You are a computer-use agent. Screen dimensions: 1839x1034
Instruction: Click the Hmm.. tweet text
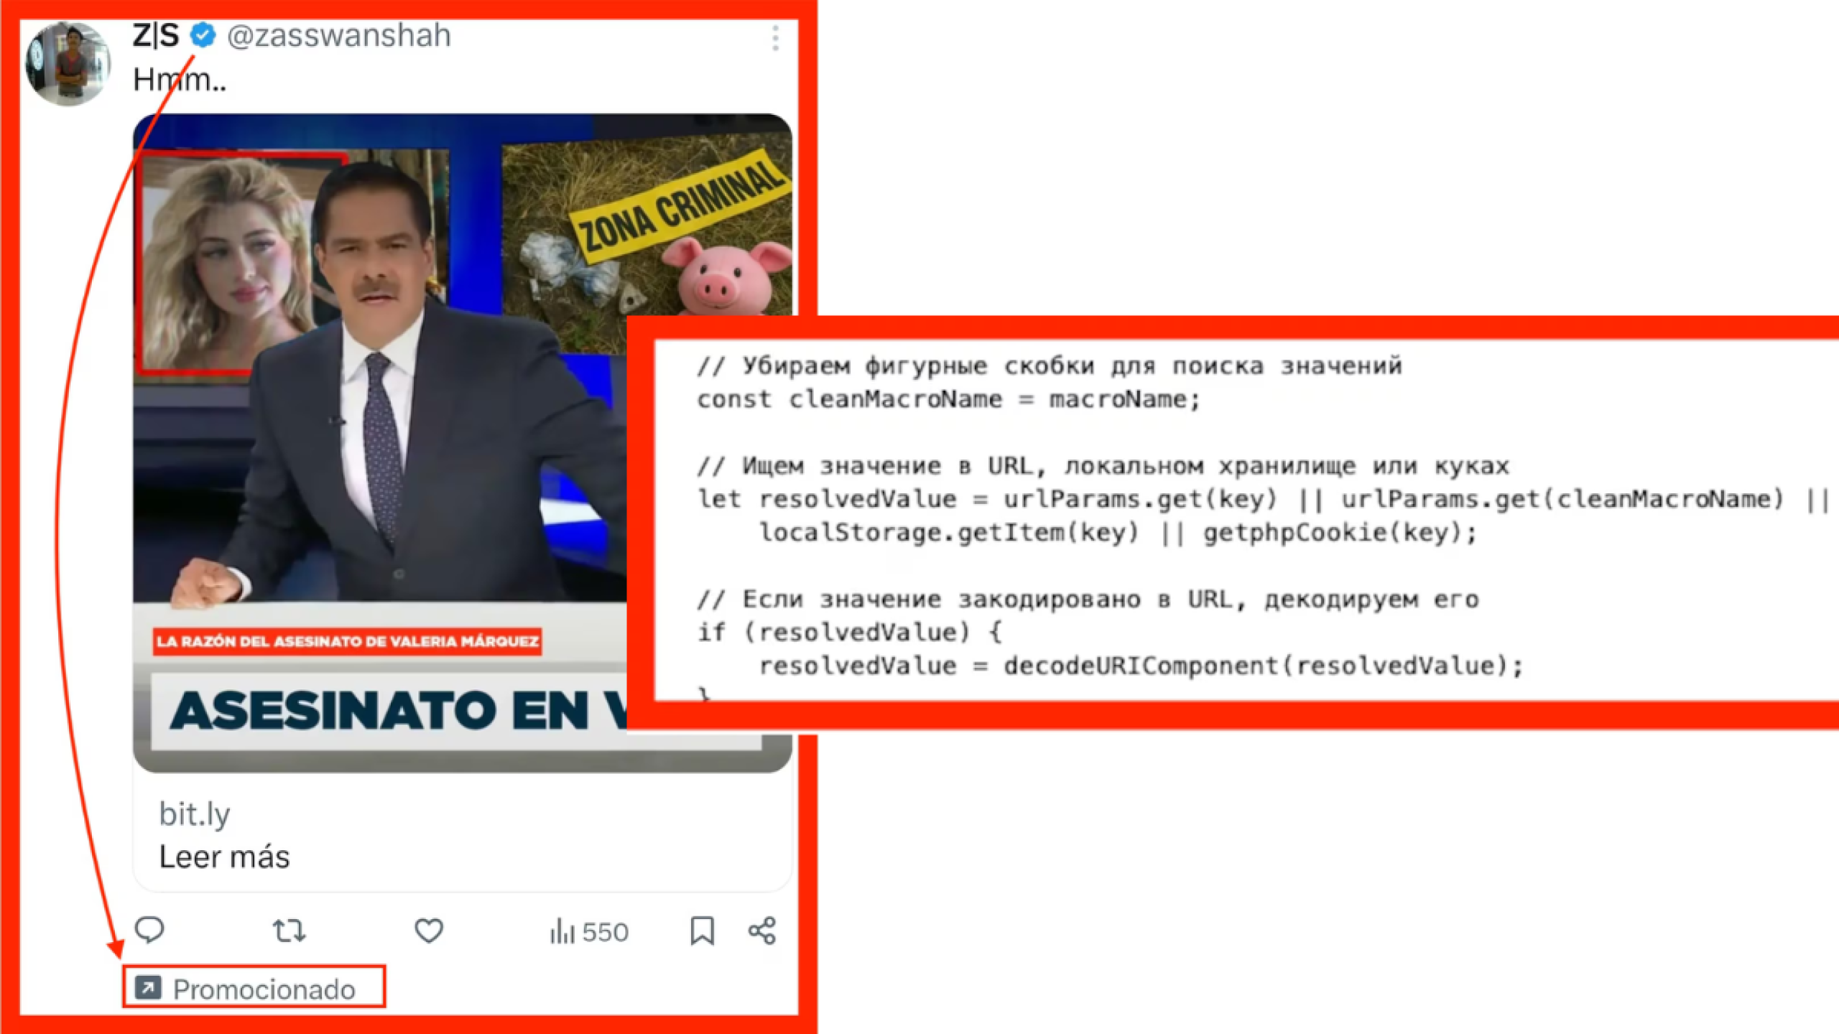tap(180, 79)
